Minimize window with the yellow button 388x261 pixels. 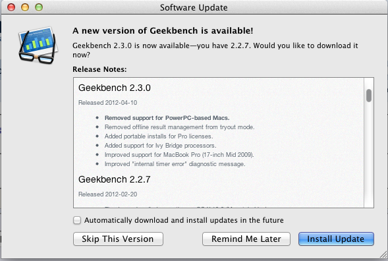coord(25,7)
